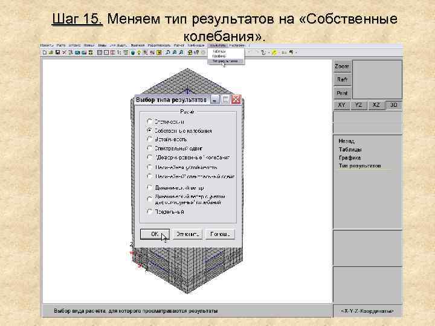Viewport: 435px width, 326px height.
Task: Switch to the 3D view tab
Action: point(394,105)
